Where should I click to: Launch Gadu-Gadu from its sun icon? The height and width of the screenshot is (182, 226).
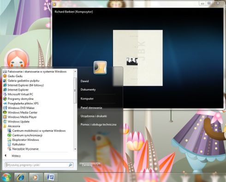tap(5, 76)
